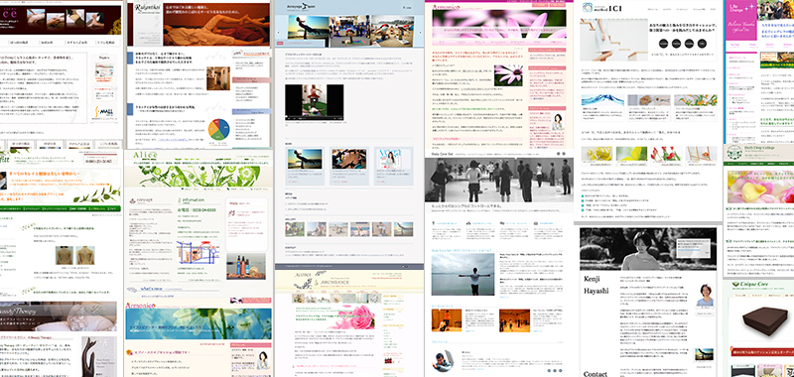Click the Contact heading on profile page
This screenshot has height=377, width=794.
595,373
